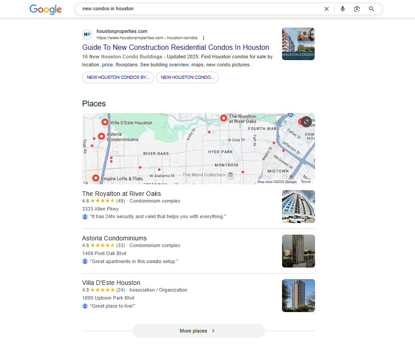The width and height of the screenshot is (415, 345).
Task: Click the 'Map data ©2025 Google' attribution
Action: 277,182
